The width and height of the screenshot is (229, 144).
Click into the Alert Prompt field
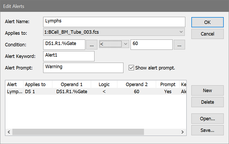(83, 68)
